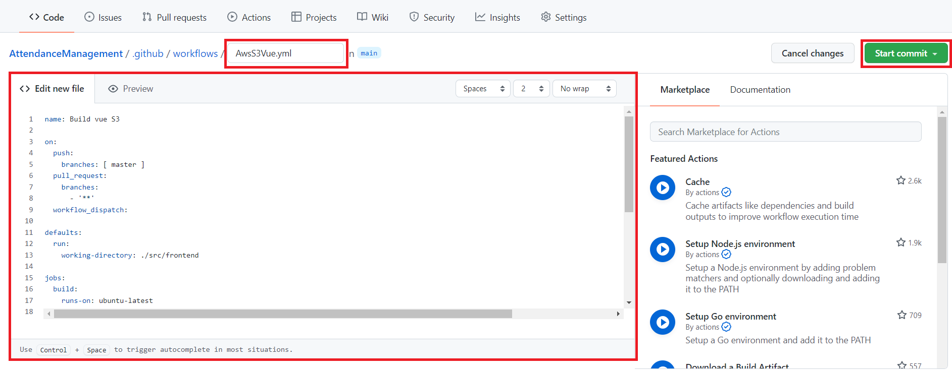Go to the Issues tab
The width and height of the screenshot is (952, 373).
click(x=103, y=17)
